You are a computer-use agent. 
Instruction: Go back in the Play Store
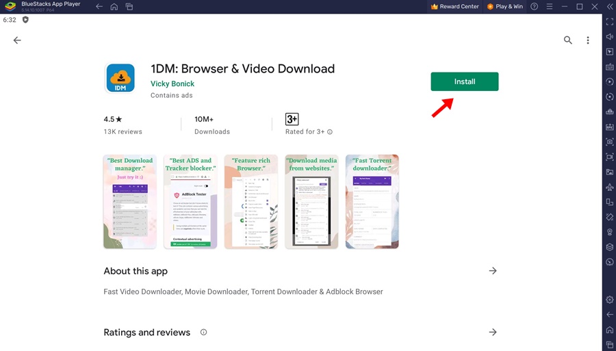(x=17, y=40)
